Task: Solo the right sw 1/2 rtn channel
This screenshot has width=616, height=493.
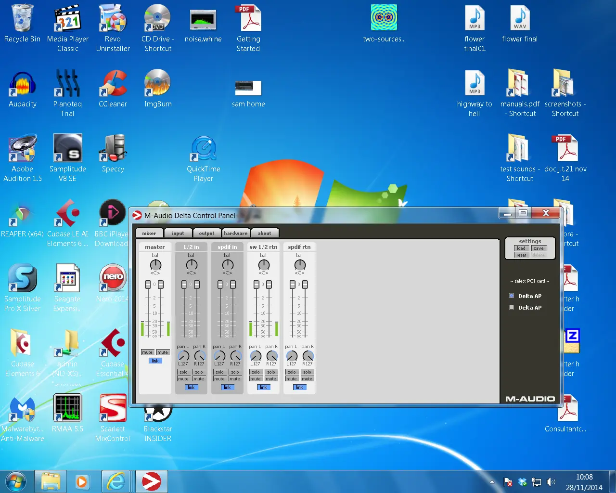Action: [x=271, y=372]
